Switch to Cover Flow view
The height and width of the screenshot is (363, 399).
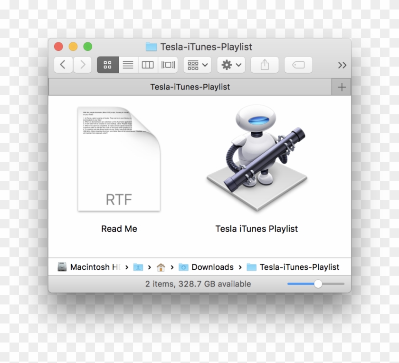tap(167, 65)
